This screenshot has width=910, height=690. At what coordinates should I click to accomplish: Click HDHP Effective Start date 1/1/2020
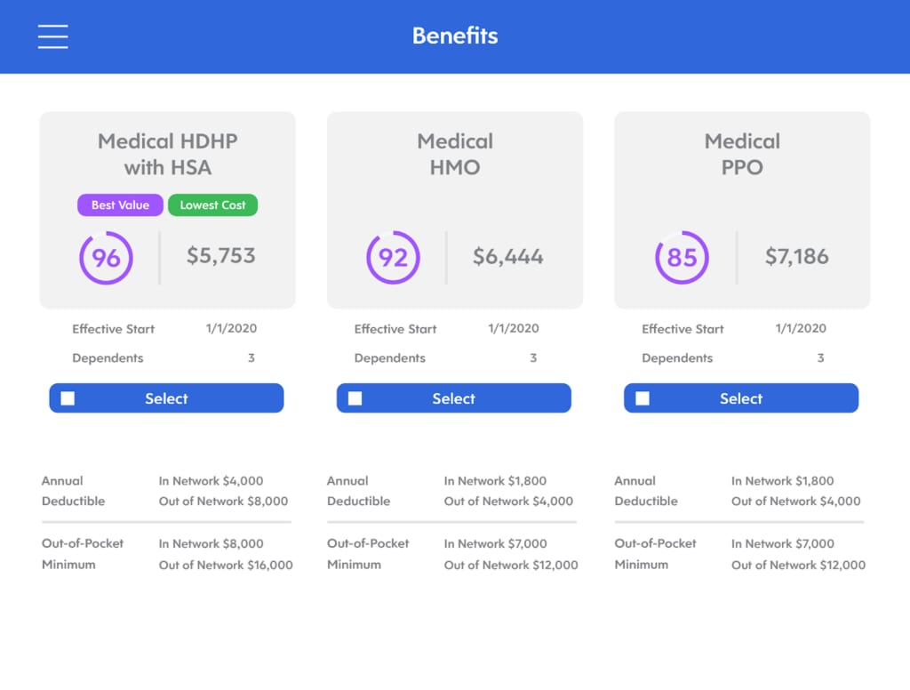coord(232,328)
